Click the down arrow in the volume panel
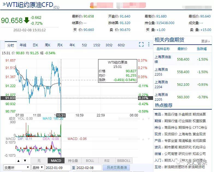 pyautogui.click(x=149, y=119)
